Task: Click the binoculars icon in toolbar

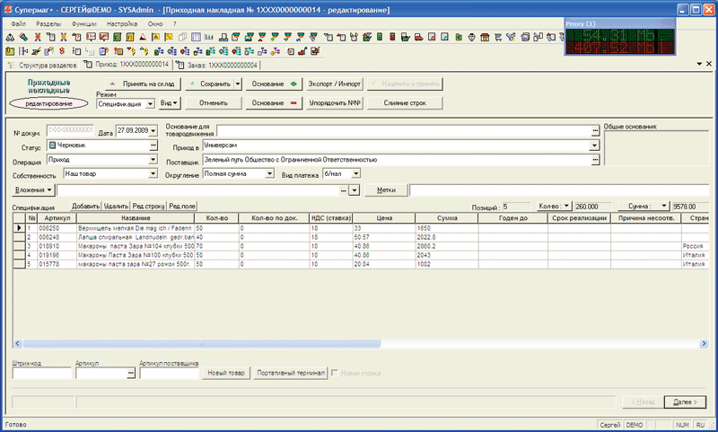Action: click(x=9, y=37)
